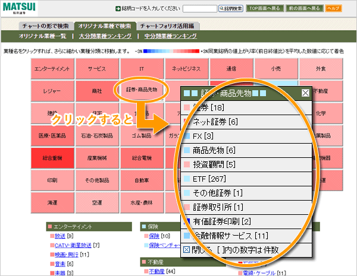Click the 総合重機 sector tile
The height and width of the screenshot is (276, 357).
tap(52, 158)
